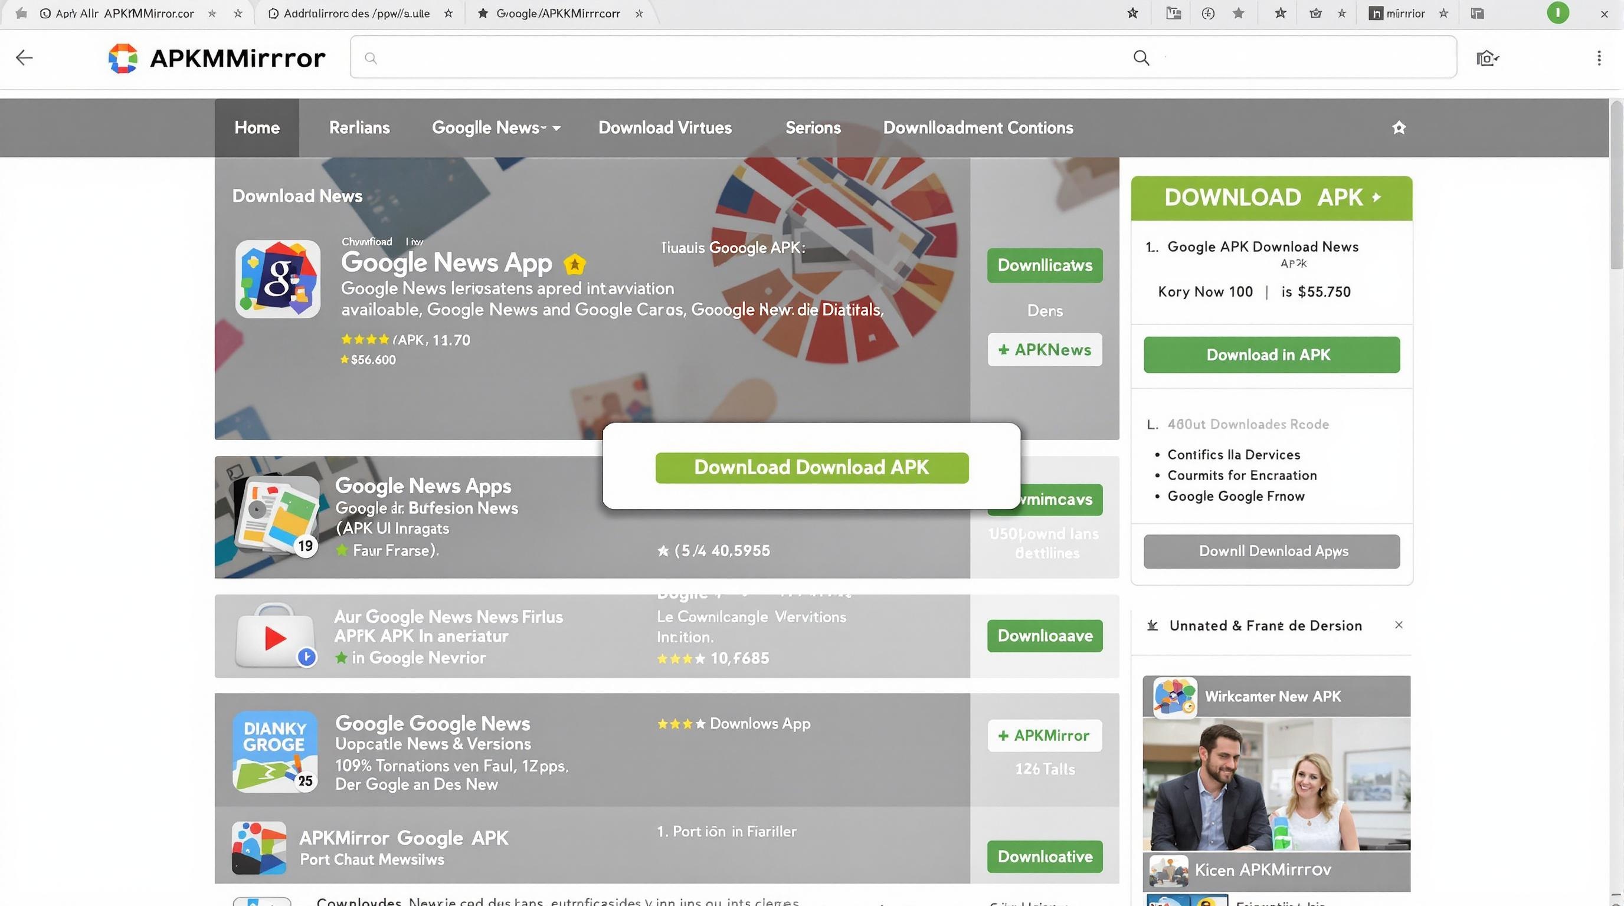Open the three-dot browser menu

tap(1599, 58)
